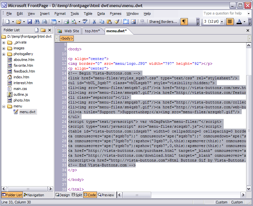Image resolution: width=253 pixels, height=206 pixels.
Task: Switch to the top.htm tab
Action: coord(92,31)
